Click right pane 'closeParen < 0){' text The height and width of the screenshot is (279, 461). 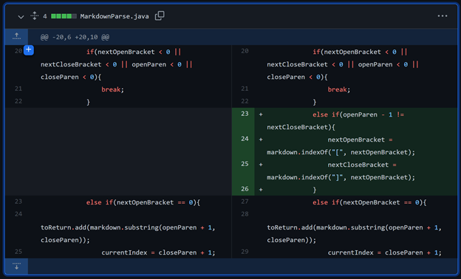pyautogui.click(x=297, y=77)
